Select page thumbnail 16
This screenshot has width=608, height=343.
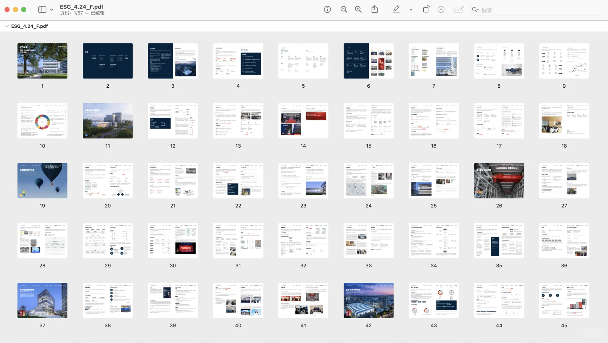click(x=434, y=121)
